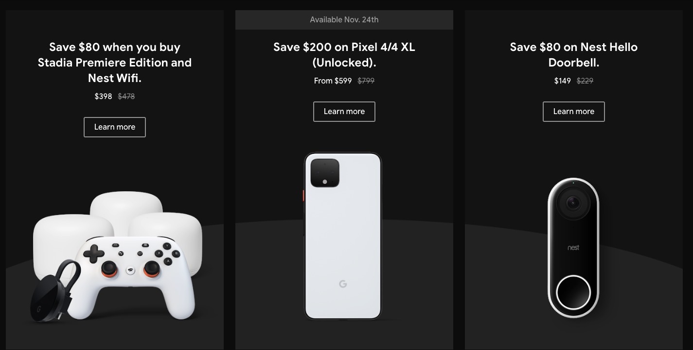Screen dimensions: 693x350
Task: Click the Google G logo on the Pixel
Action: tap(343, 284)
